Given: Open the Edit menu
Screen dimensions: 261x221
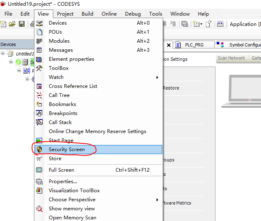Looking at the screenshot, I should click(25, 14).
